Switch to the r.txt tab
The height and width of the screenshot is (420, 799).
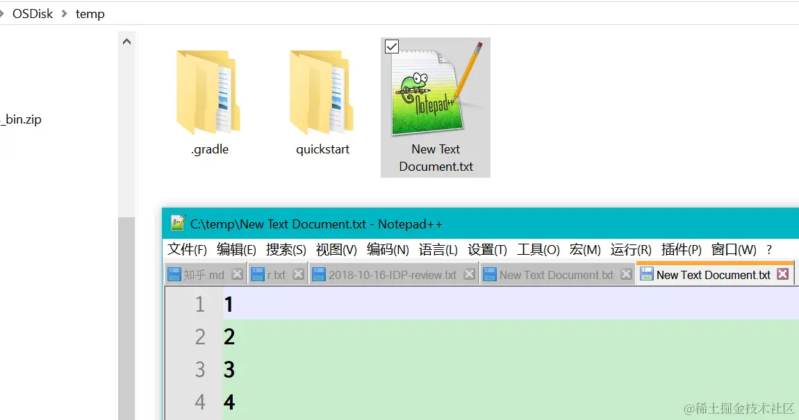[277, 275]
